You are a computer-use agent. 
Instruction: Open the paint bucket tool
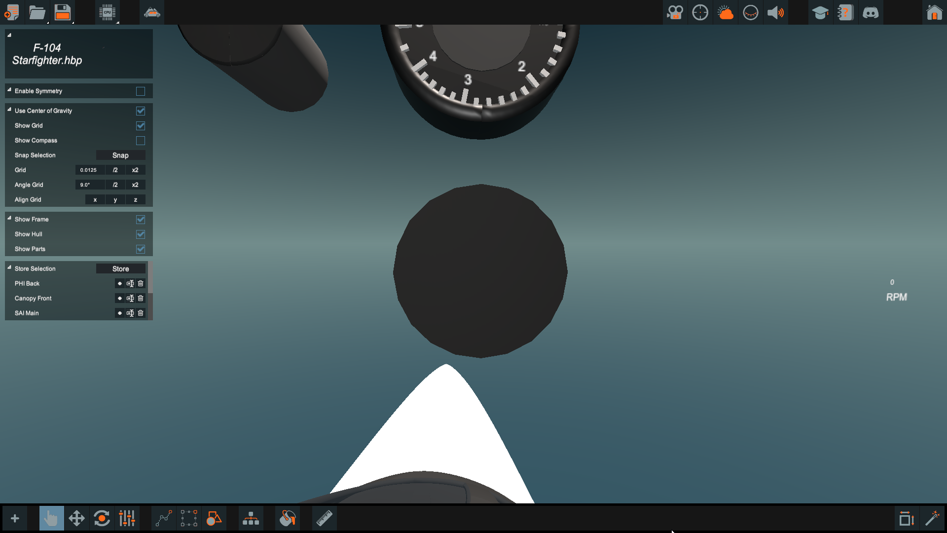[287, 519]
